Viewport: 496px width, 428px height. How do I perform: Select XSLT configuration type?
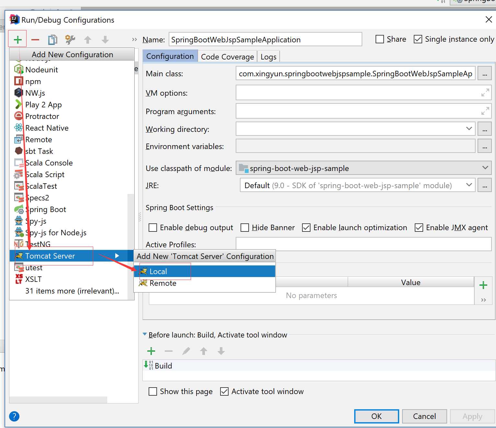point(72,279)
